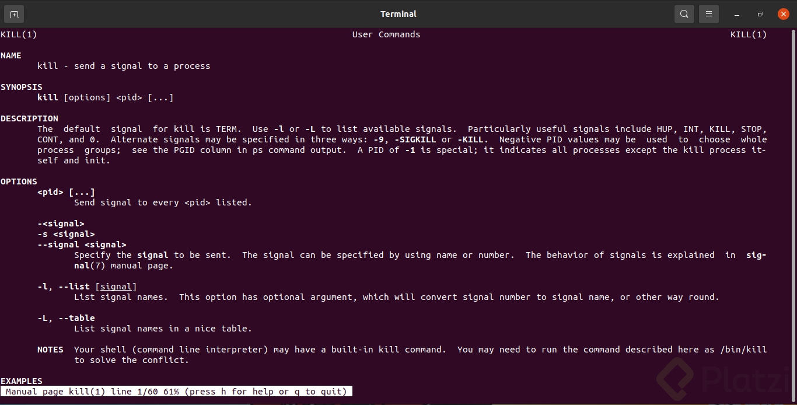
Task: Open the hamburger menu
Action: [x=709, y=14]
